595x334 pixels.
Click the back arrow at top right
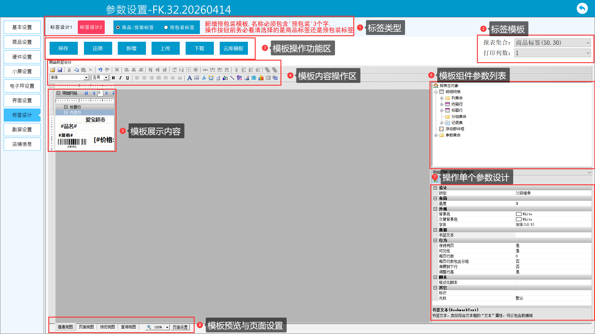pyautogui.click(x=582, y=8)
